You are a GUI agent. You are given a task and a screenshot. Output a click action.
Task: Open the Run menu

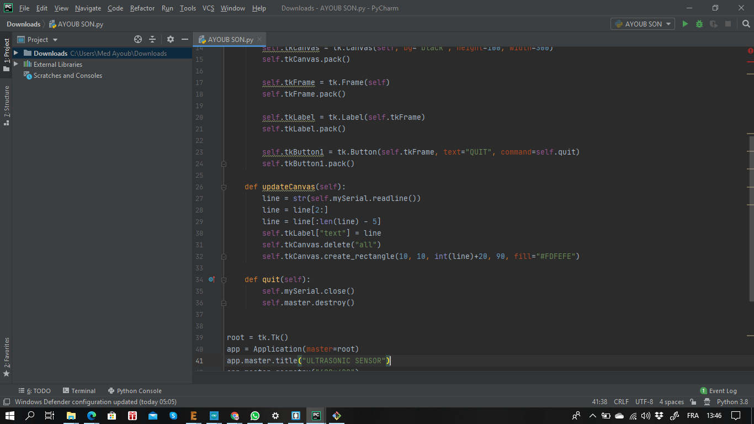[167, 8]
